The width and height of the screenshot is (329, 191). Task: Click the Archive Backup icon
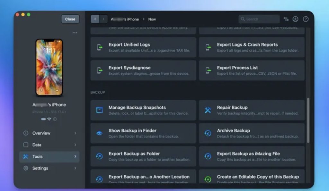pos(208,133)
